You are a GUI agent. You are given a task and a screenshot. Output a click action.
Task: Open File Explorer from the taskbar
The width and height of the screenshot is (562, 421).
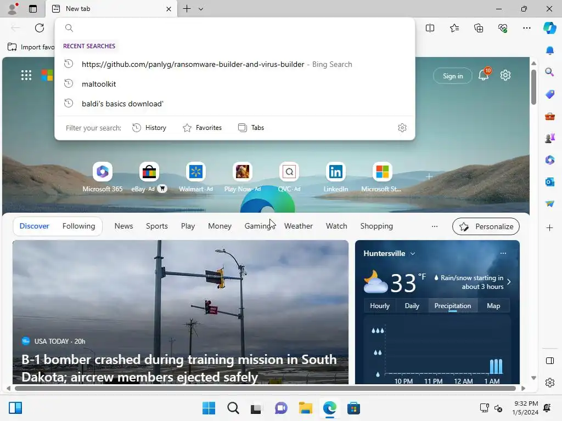click(305, 408)
